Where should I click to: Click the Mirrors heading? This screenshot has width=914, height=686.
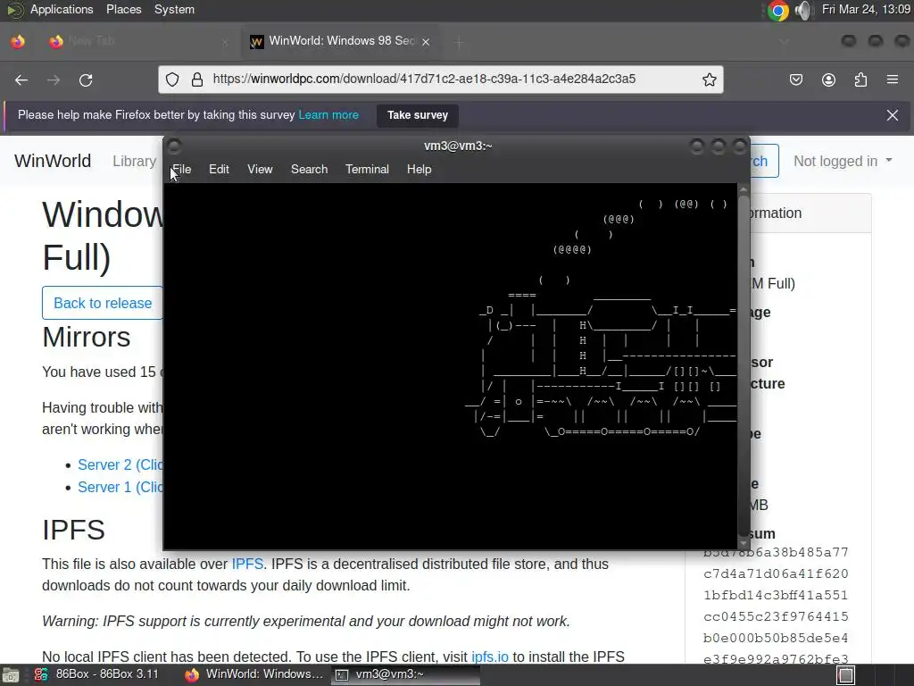click(x=87, y=337)
